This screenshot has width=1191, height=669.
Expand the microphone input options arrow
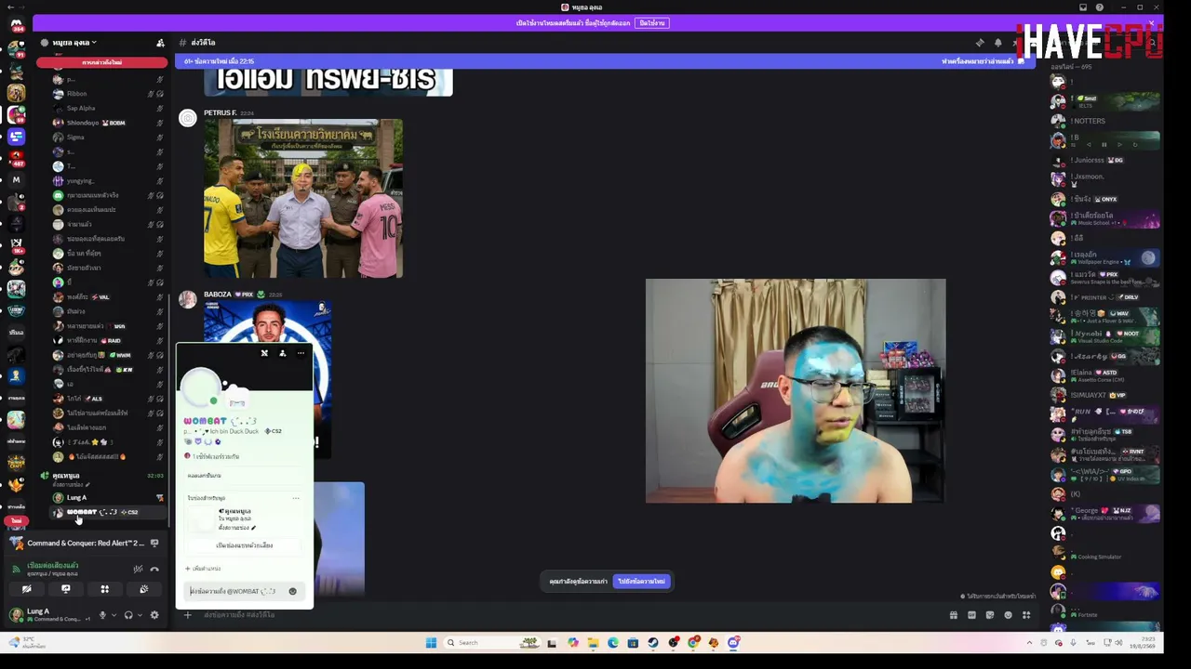[x=114, y=615]
